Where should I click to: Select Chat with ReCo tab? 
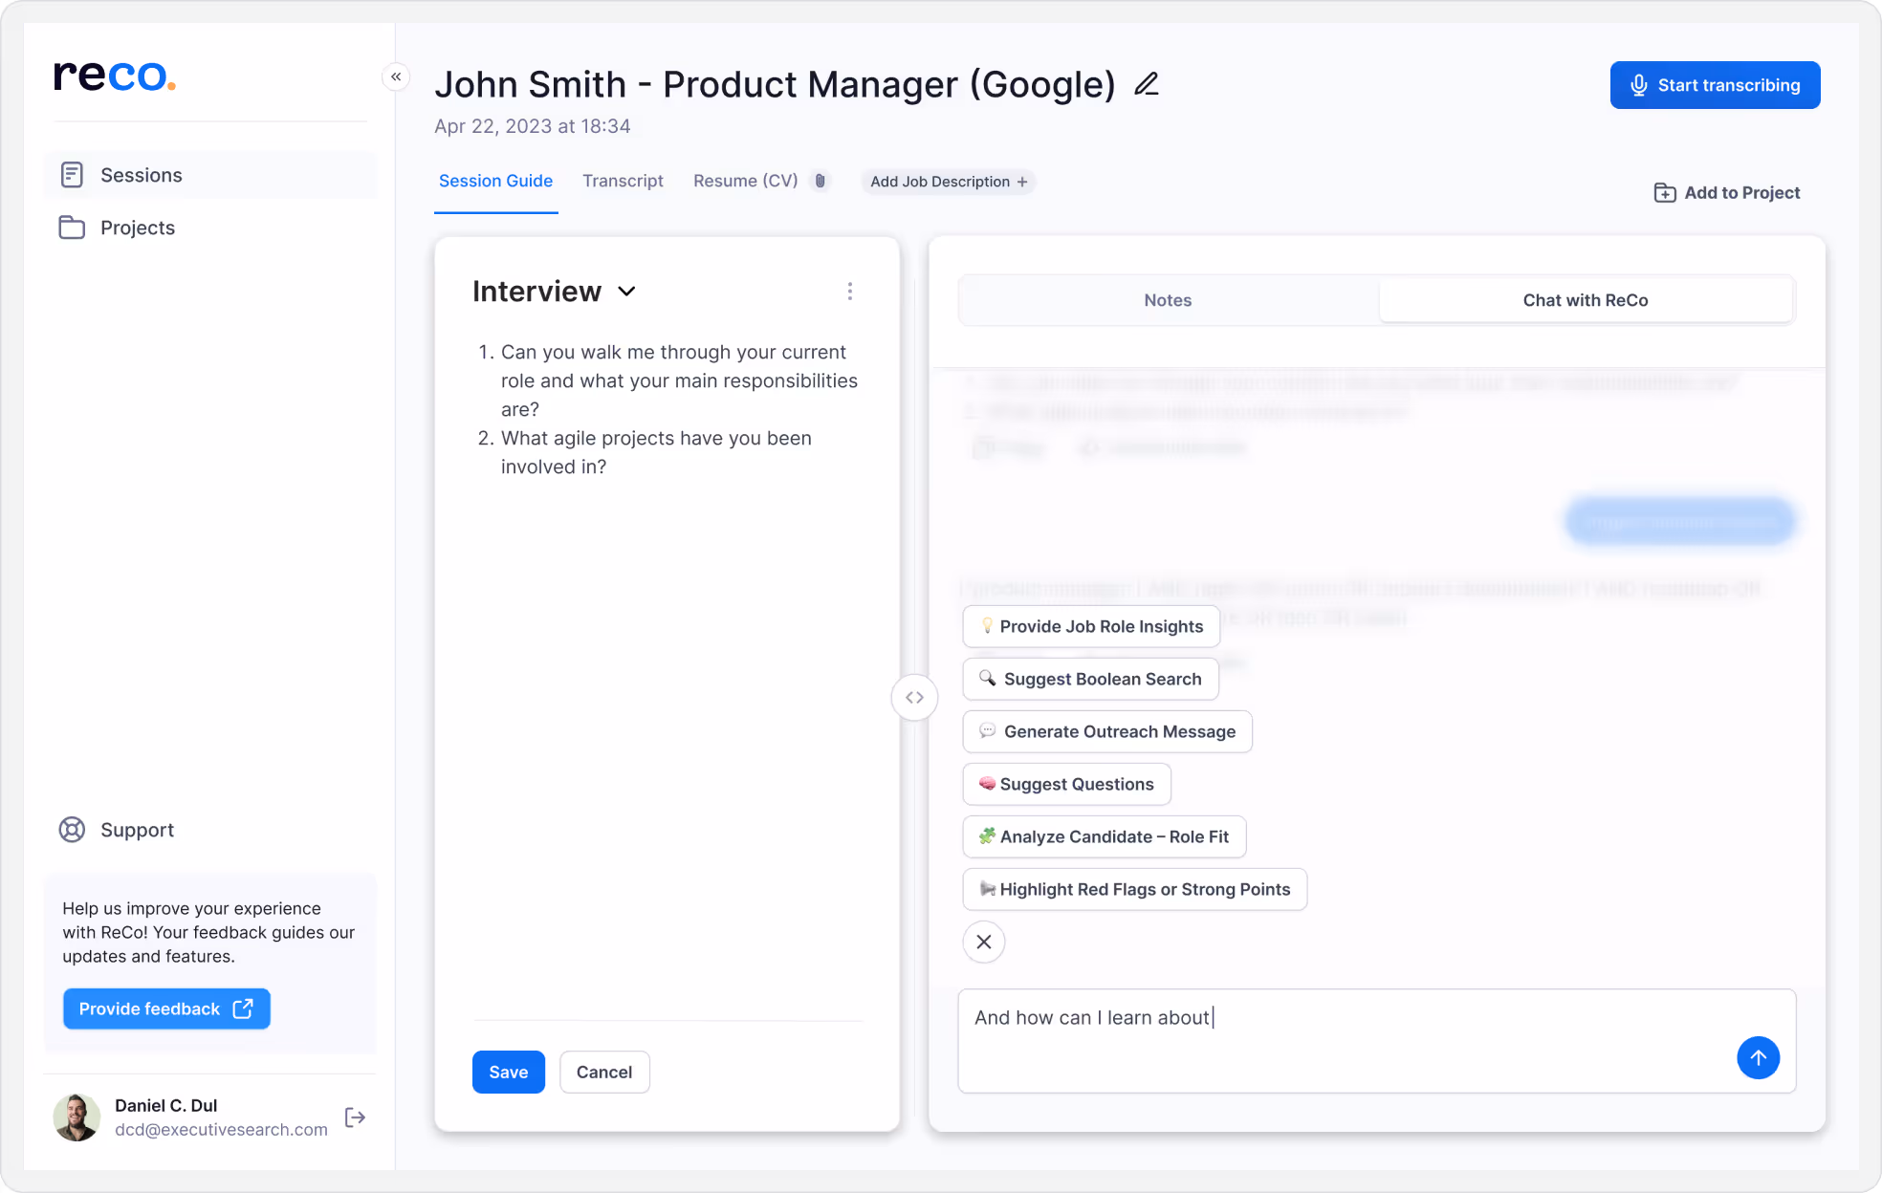(x=1585, y=300)
